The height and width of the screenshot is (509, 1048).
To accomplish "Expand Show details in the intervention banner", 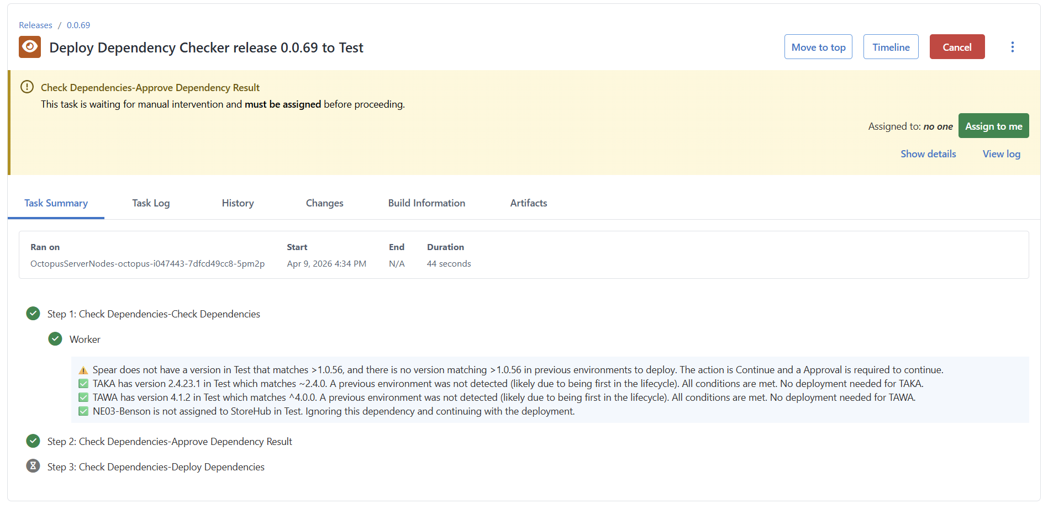I will (928, 153).
